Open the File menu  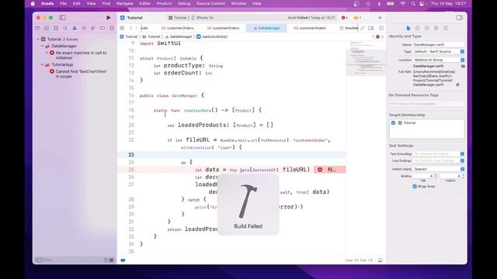[x=64, y=3]
